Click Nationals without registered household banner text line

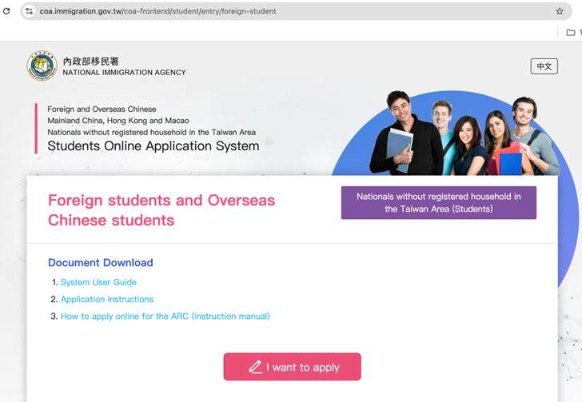[x=151, y=132]
